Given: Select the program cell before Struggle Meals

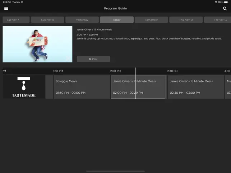Looking at the screenshot, I should tap(49, 87).
